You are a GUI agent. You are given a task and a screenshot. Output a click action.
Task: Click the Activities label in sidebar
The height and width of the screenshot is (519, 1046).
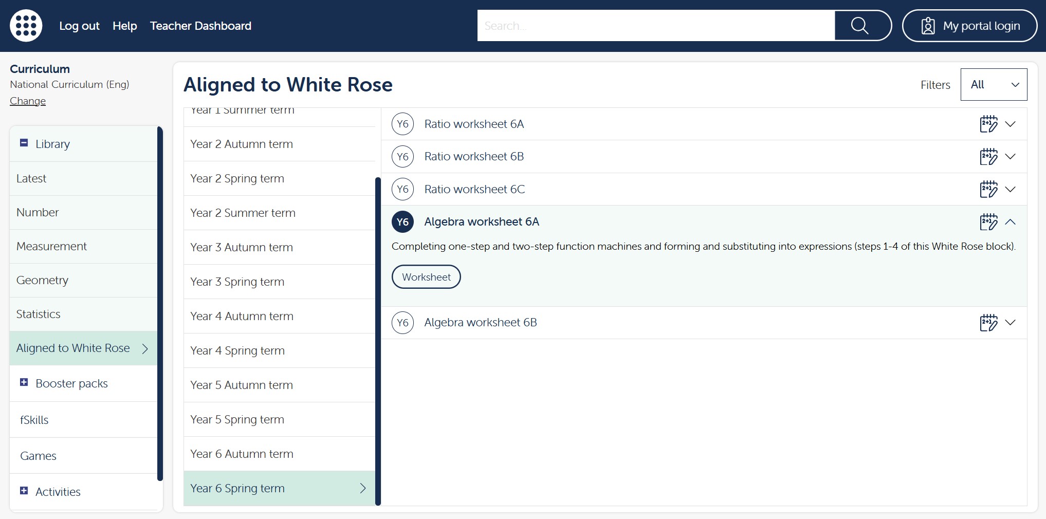coord(58,492)
